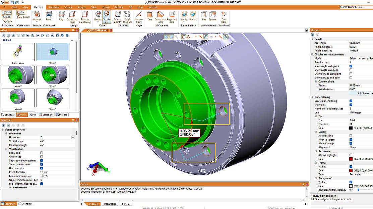This screenshot has width=373, height=209.
Task: Choose 3 points circle mode
Action: [23, 17]
